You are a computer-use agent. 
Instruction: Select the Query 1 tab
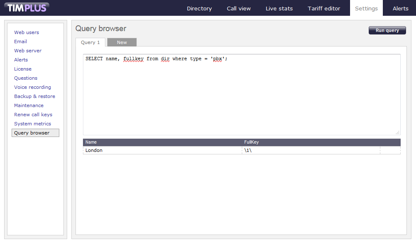pyautogui.click(x=90, y=42)
